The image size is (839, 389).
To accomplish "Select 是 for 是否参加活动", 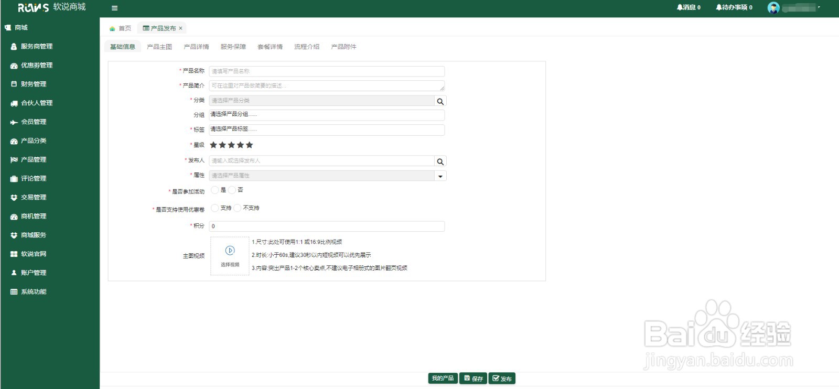I will coord(215,190).
